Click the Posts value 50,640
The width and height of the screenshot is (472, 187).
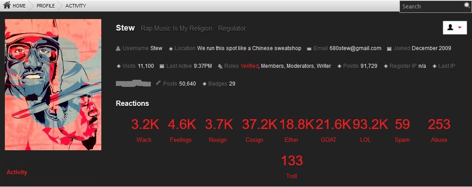(187, 84)
